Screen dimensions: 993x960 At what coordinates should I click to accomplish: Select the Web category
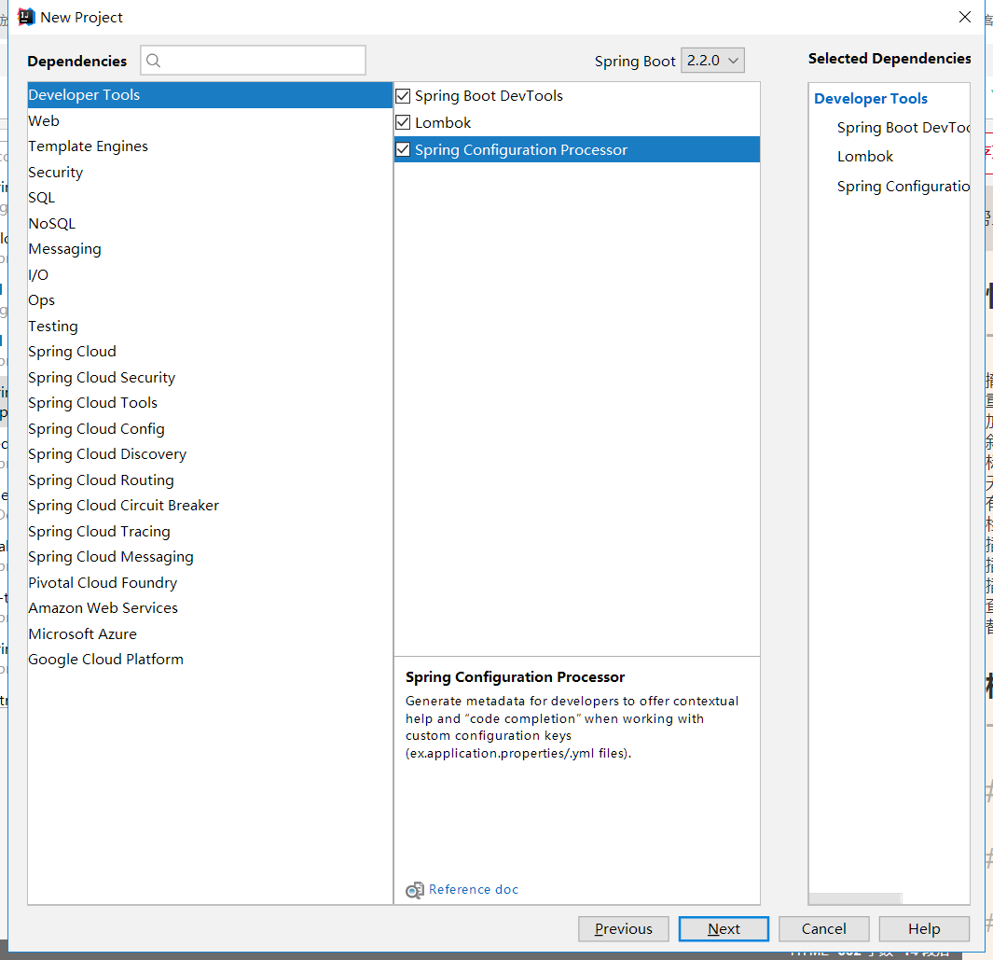tap(210, 120)
